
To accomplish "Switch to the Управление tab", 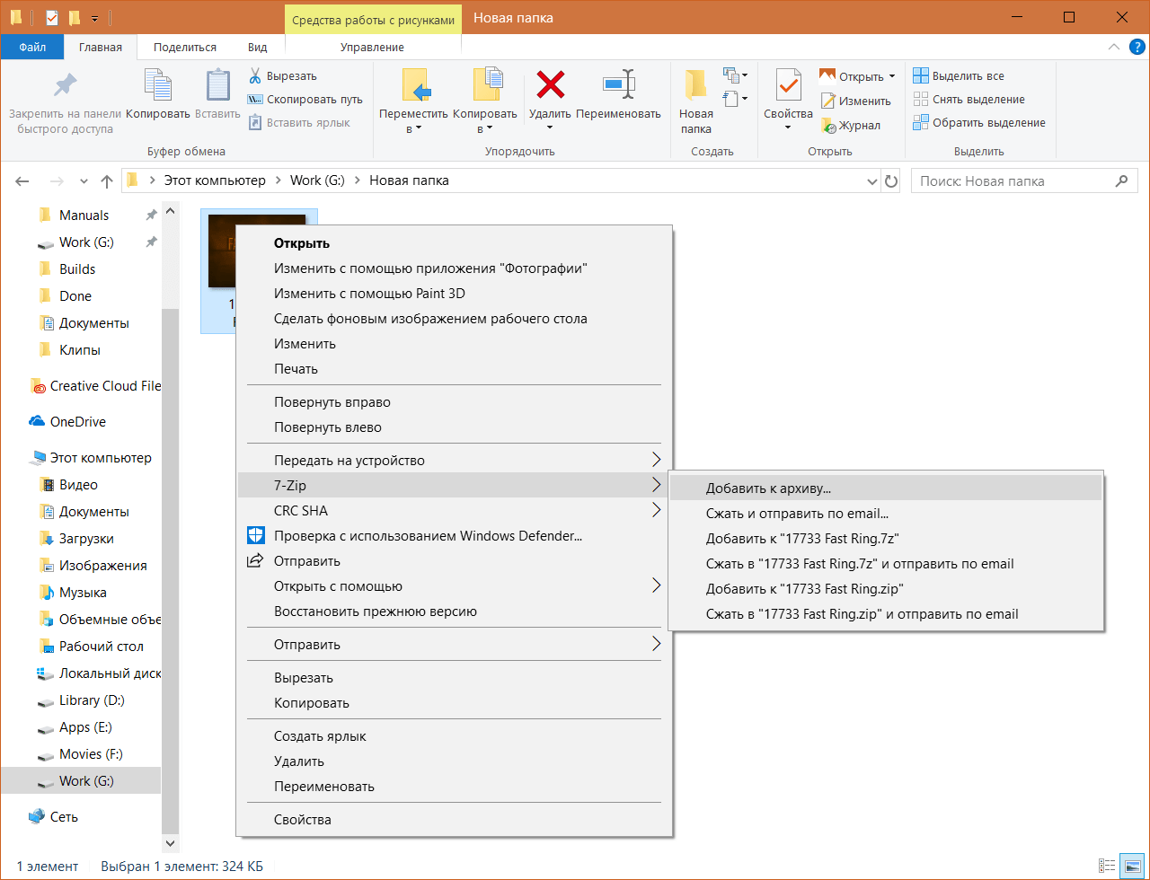I will 373,47.
